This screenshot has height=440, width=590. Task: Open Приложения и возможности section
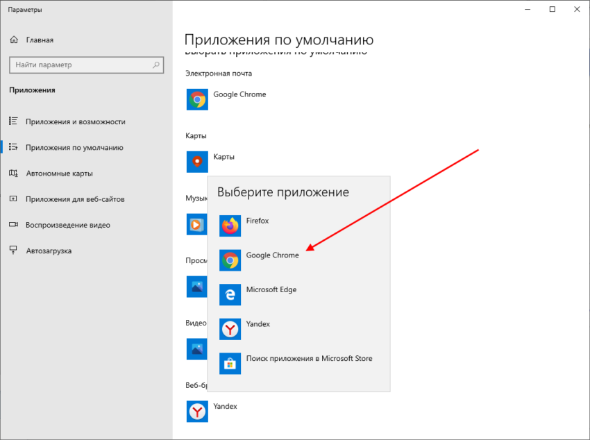click(75, 121)
